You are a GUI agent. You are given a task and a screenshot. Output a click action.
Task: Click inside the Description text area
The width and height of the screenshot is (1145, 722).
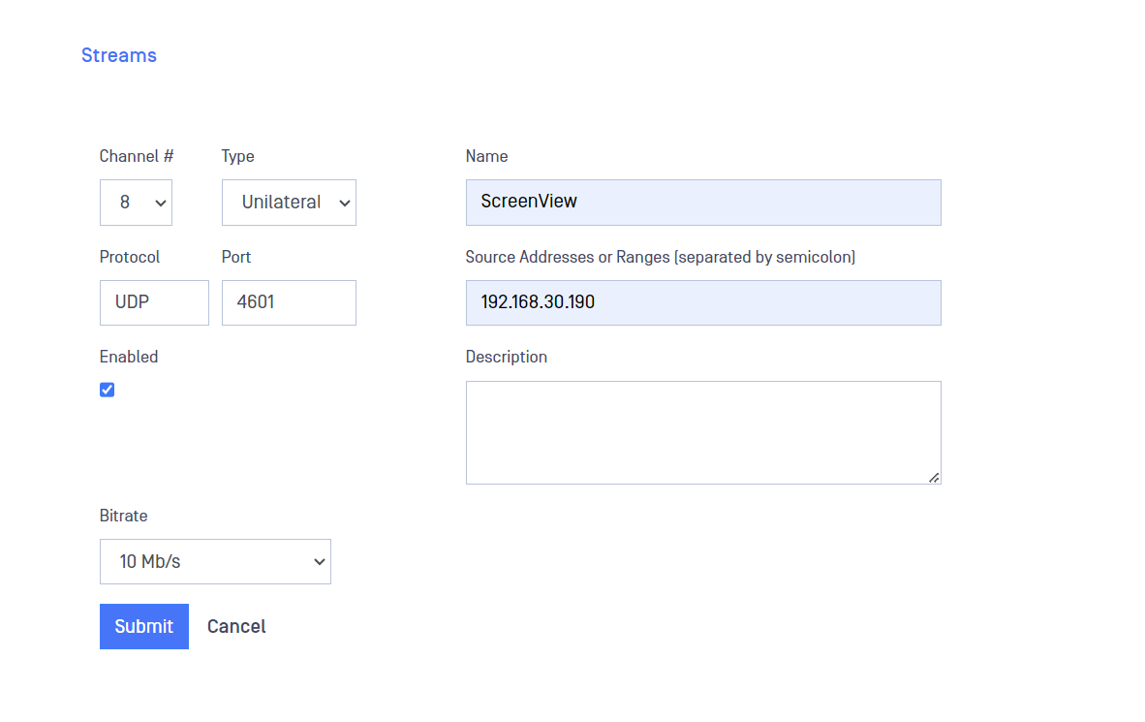[x=703, y=432]
